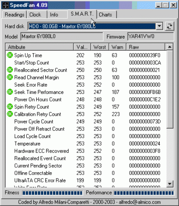This screenshot has height=206, width=179.
Task: Click the refresh hard disk list icon button
Action: click(170, 26)
